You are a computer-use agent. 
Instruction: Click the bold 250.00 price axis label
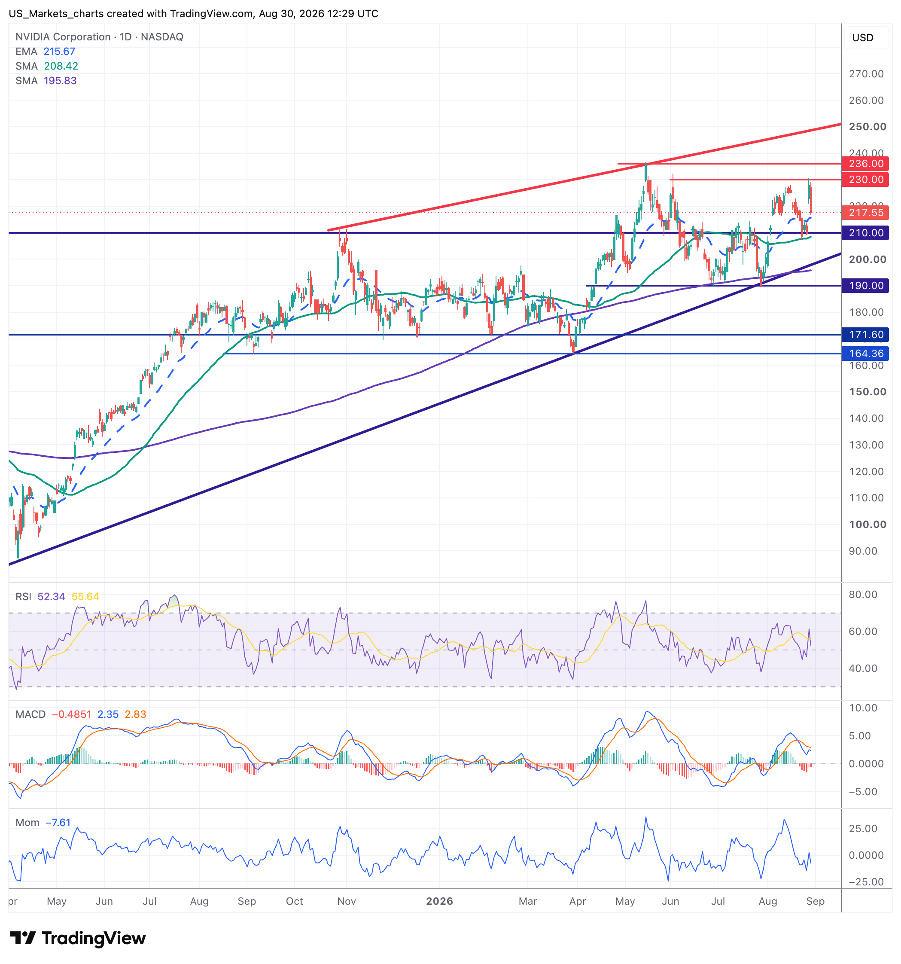tap(868, 127)
